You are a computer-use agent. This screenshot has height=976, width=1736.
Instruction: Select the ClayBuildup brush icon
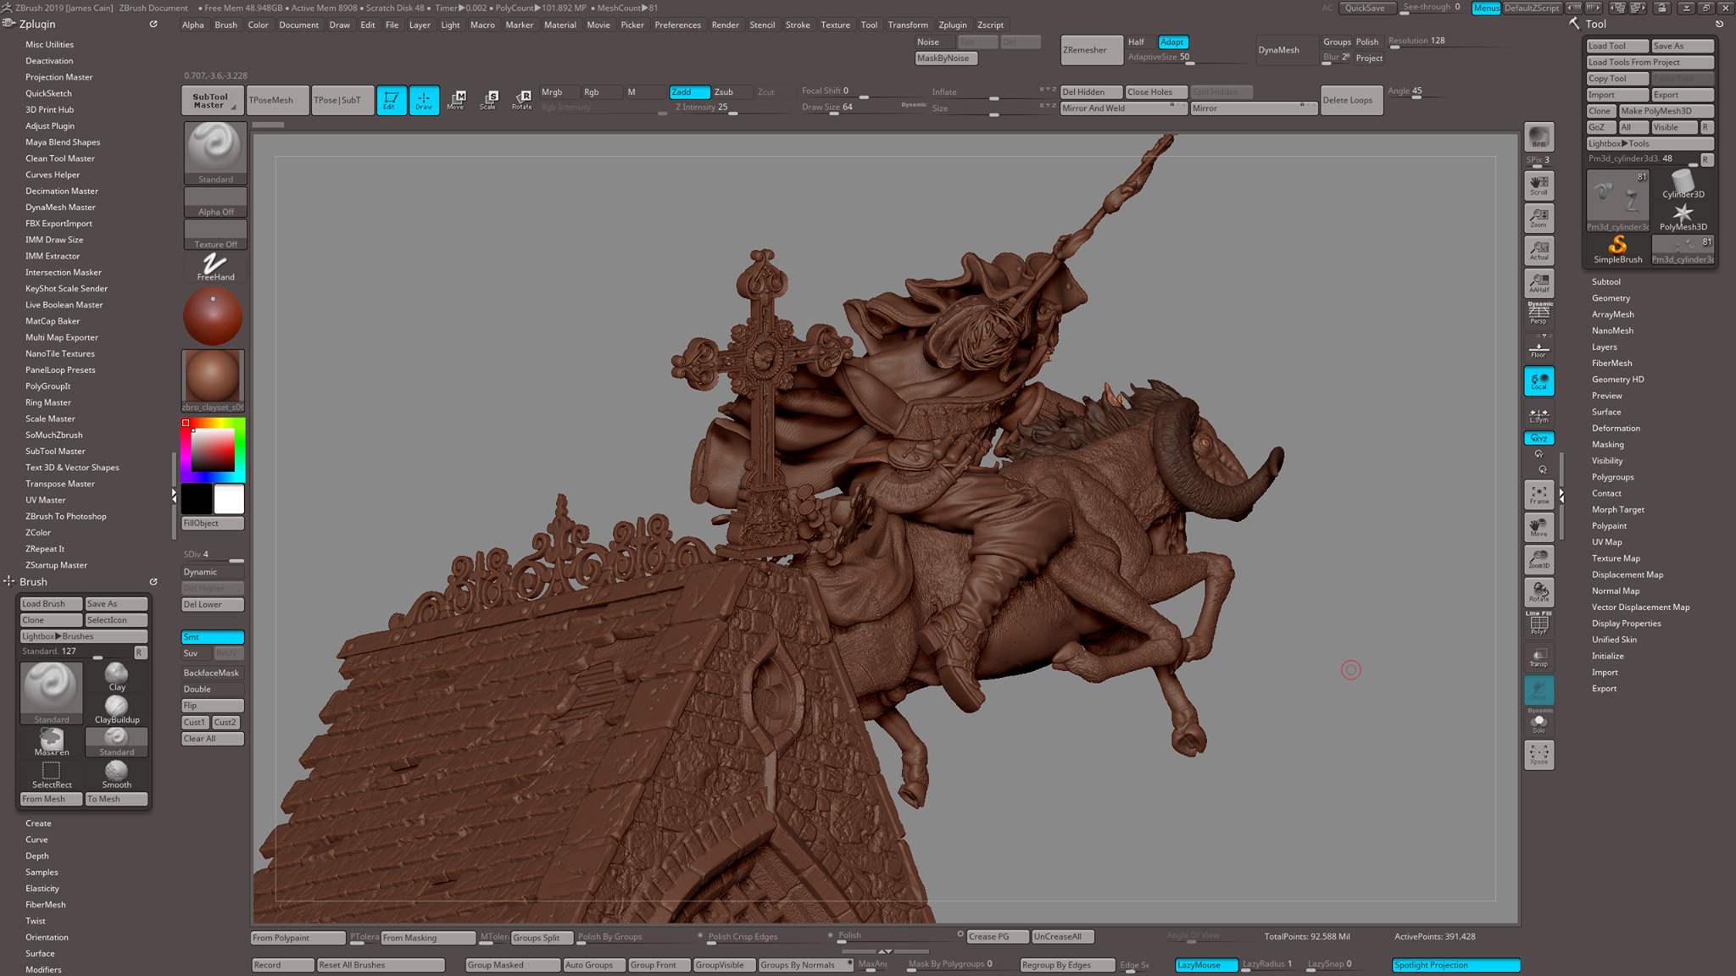pyautogui.click(x=117, y=709)
